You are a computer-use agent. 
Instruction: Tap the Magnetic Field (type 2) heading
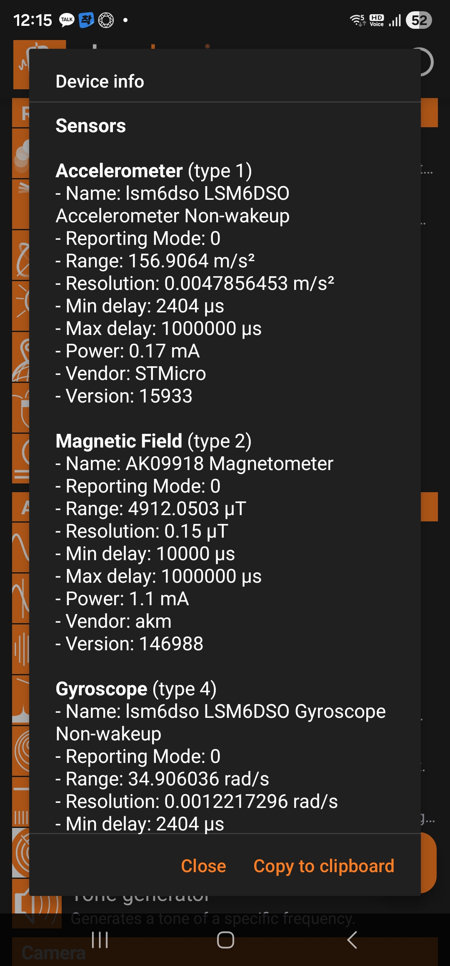(153, 441)
